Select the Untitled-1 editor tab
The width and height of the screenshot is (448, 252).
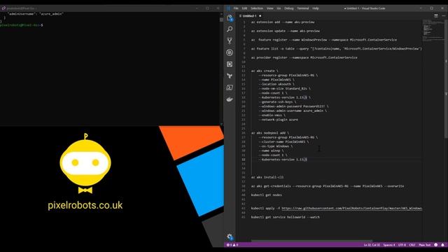point(250,15)
